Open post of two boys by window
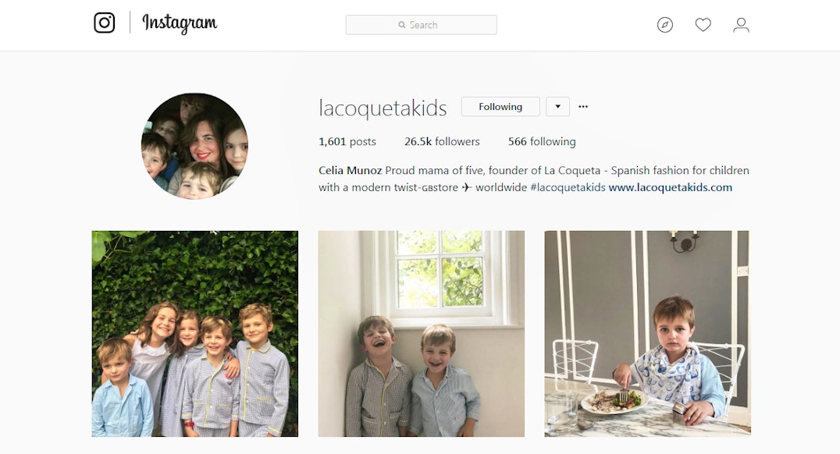The height and width of the screenshot is (454, 840). (421, 334)
